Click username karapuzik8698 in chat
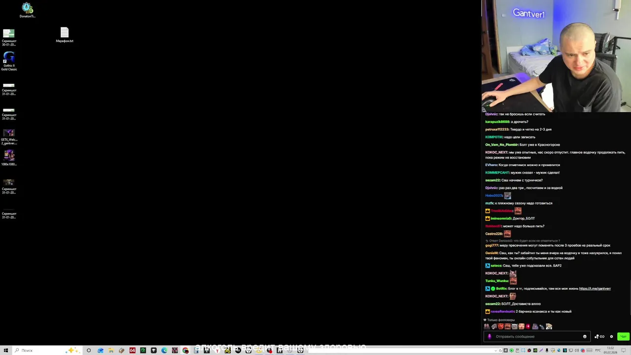Screen dimensions: 631x355 [x=497, y=122]
